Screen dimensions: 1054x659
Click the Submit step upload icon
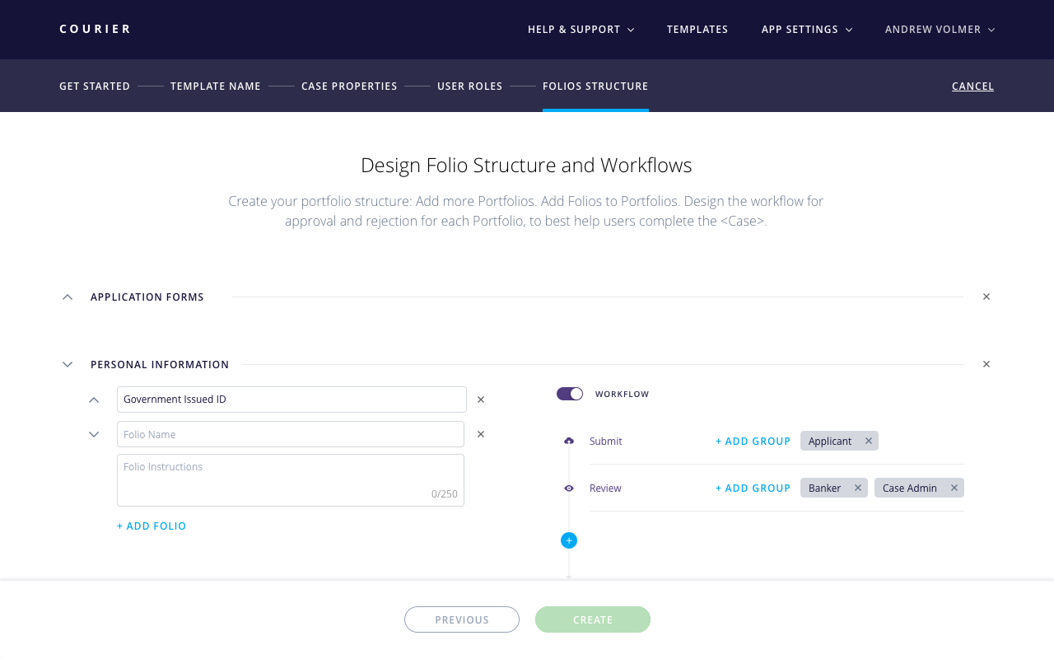(568, 442)
